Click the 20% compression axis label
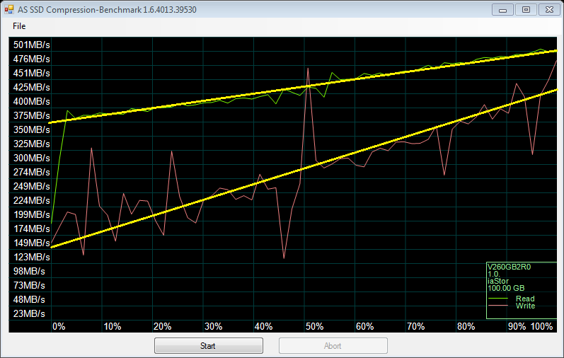 pos(163,327)
